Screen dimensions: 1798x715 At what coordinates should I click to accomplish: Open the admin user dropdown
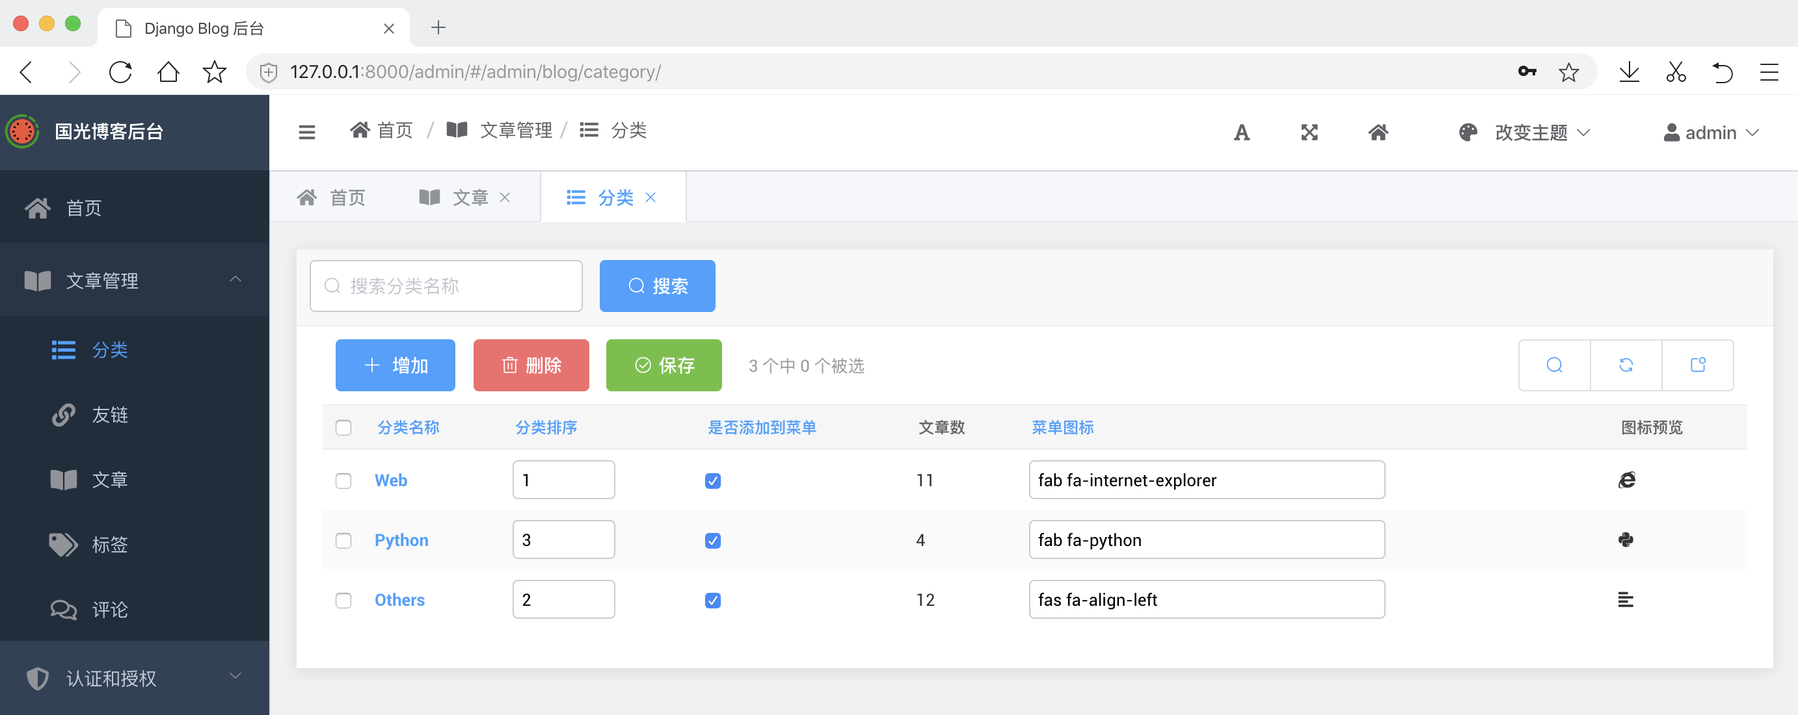click(x=1710, y=133)
